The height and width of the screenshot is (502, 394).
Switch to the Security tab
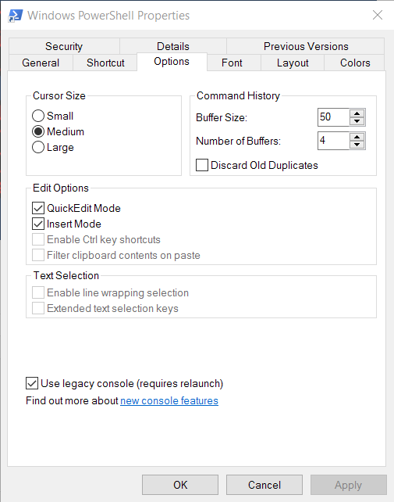tap(64, 46)
